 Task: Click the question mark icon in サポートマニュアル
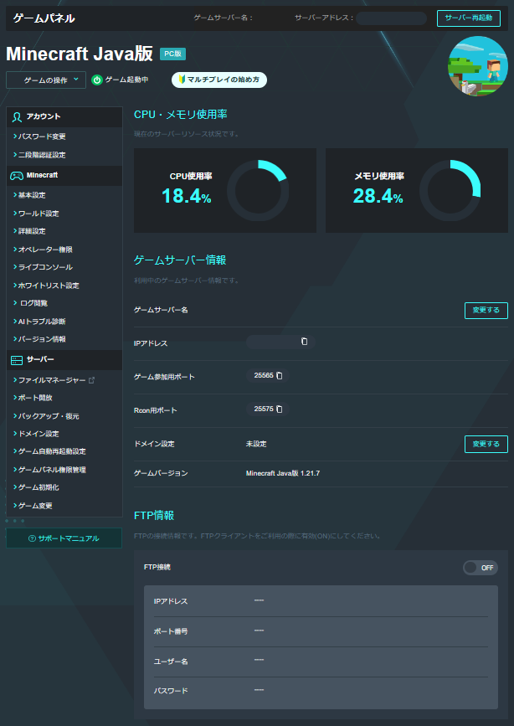pyautogui.click(x=32, y=538)
